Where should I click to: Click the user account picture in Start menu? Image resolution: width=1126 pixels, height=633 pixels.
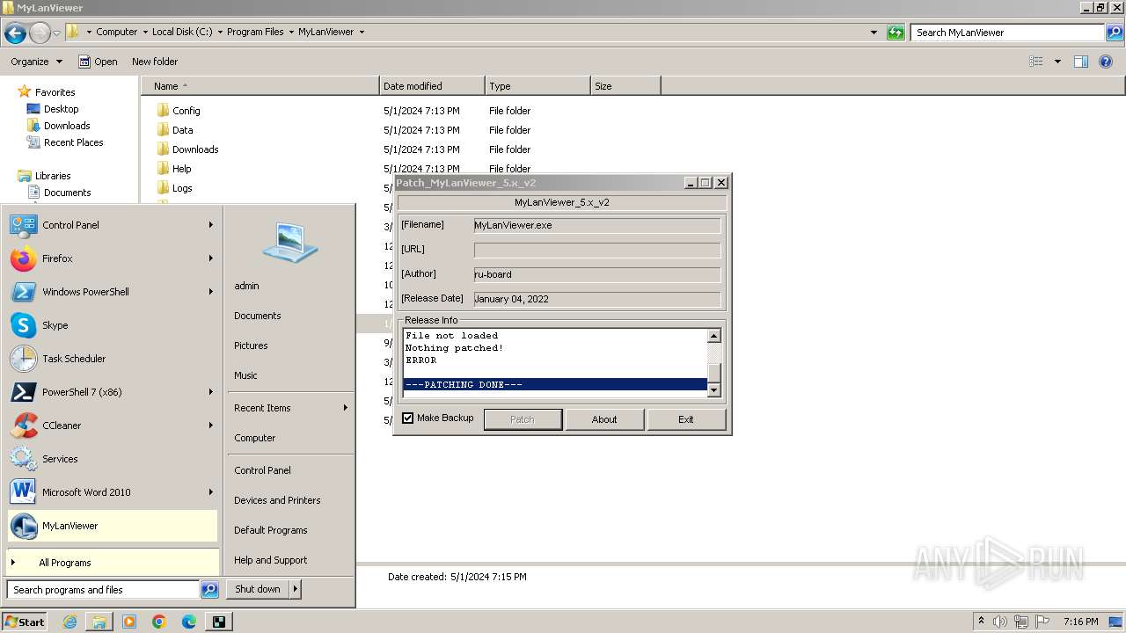click(290, 243)
